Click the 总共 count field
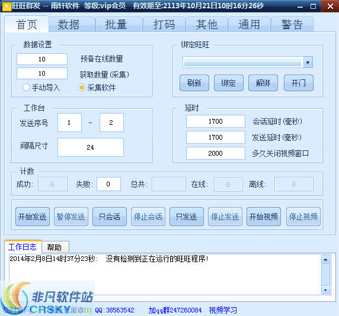This screenshot has width=339, height=316. point(169,184)
